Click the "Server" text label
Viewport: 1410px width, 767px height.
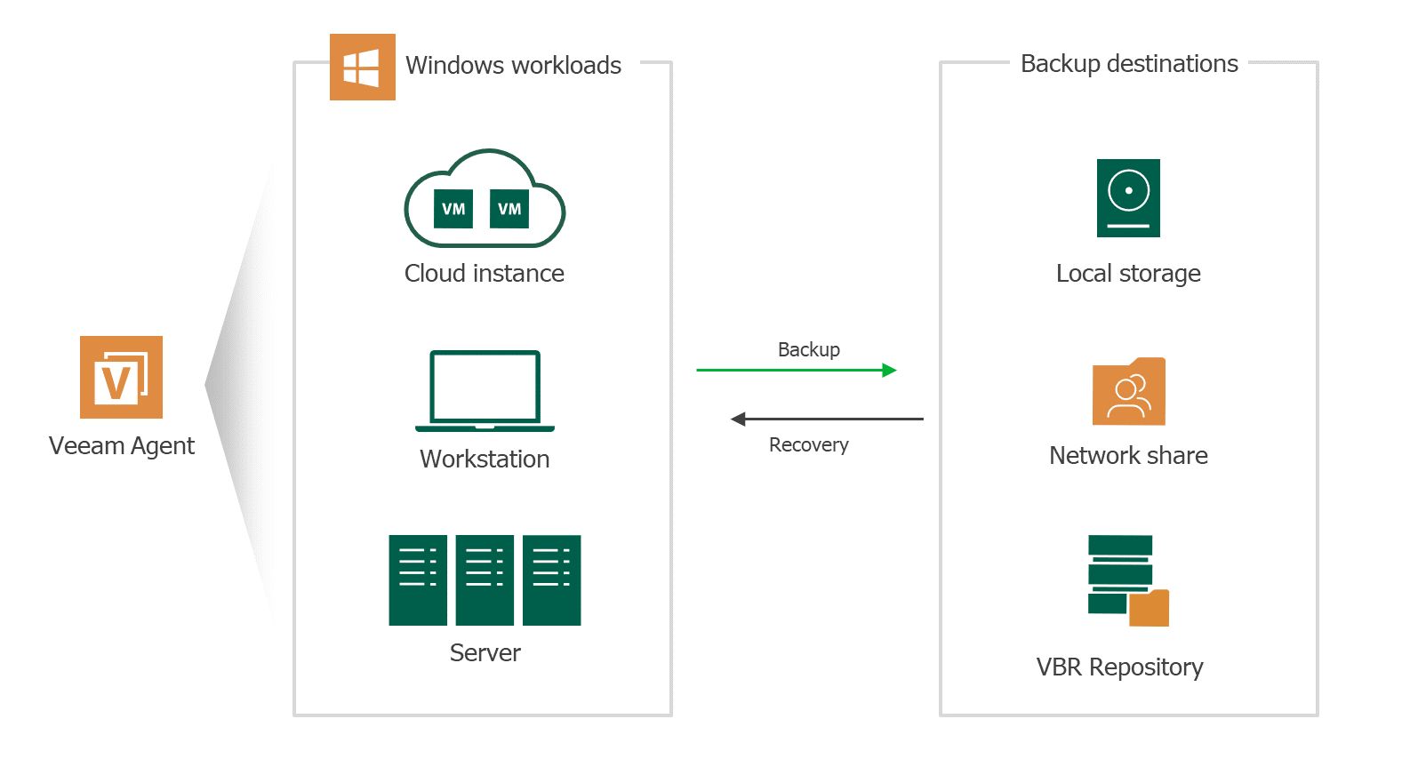click(485, 653)
